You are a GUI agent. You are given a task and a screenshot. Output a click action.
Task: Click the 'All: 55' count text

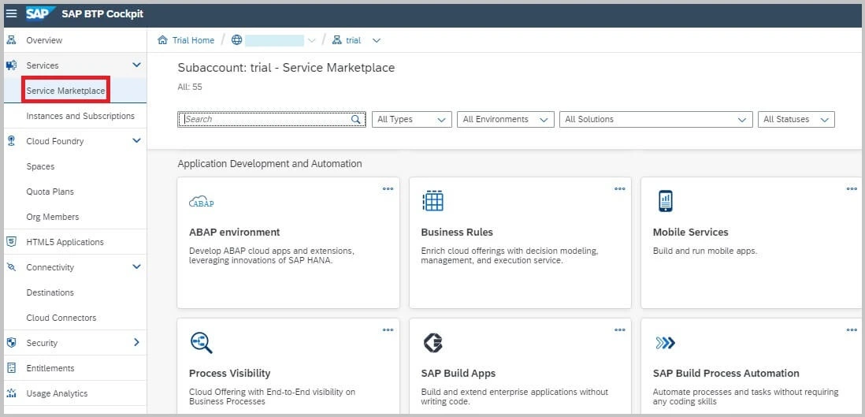(x=190, y=87)
